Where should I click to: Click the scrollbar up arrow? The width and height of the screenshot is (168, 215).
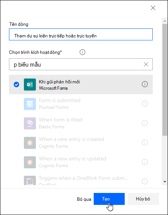coord(165,21)
